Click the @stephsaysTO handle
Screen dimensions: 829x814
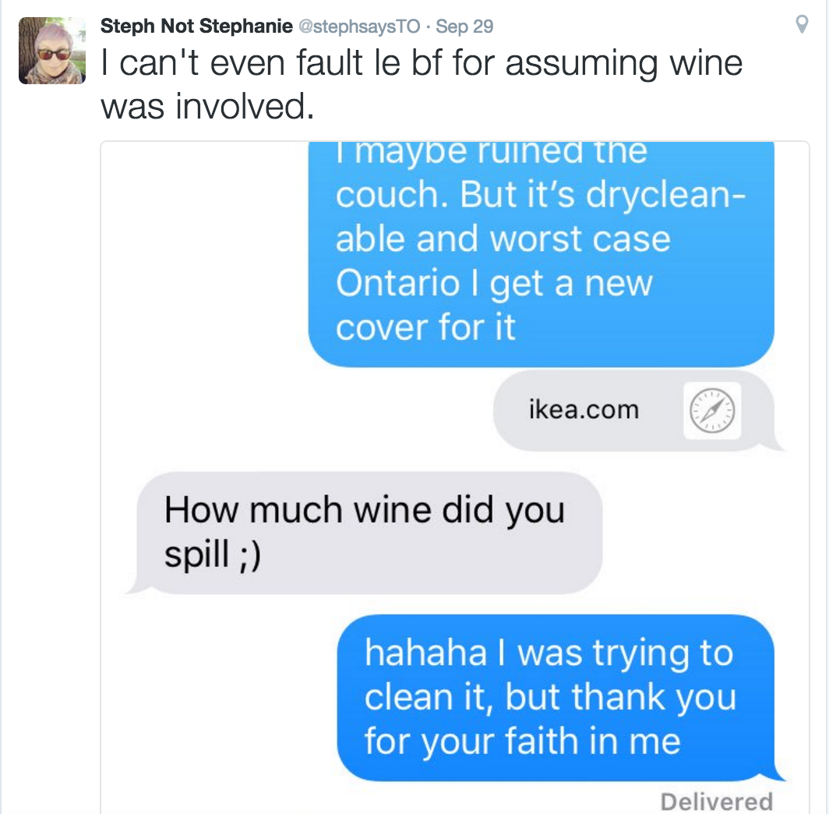[x=358, y=27]
